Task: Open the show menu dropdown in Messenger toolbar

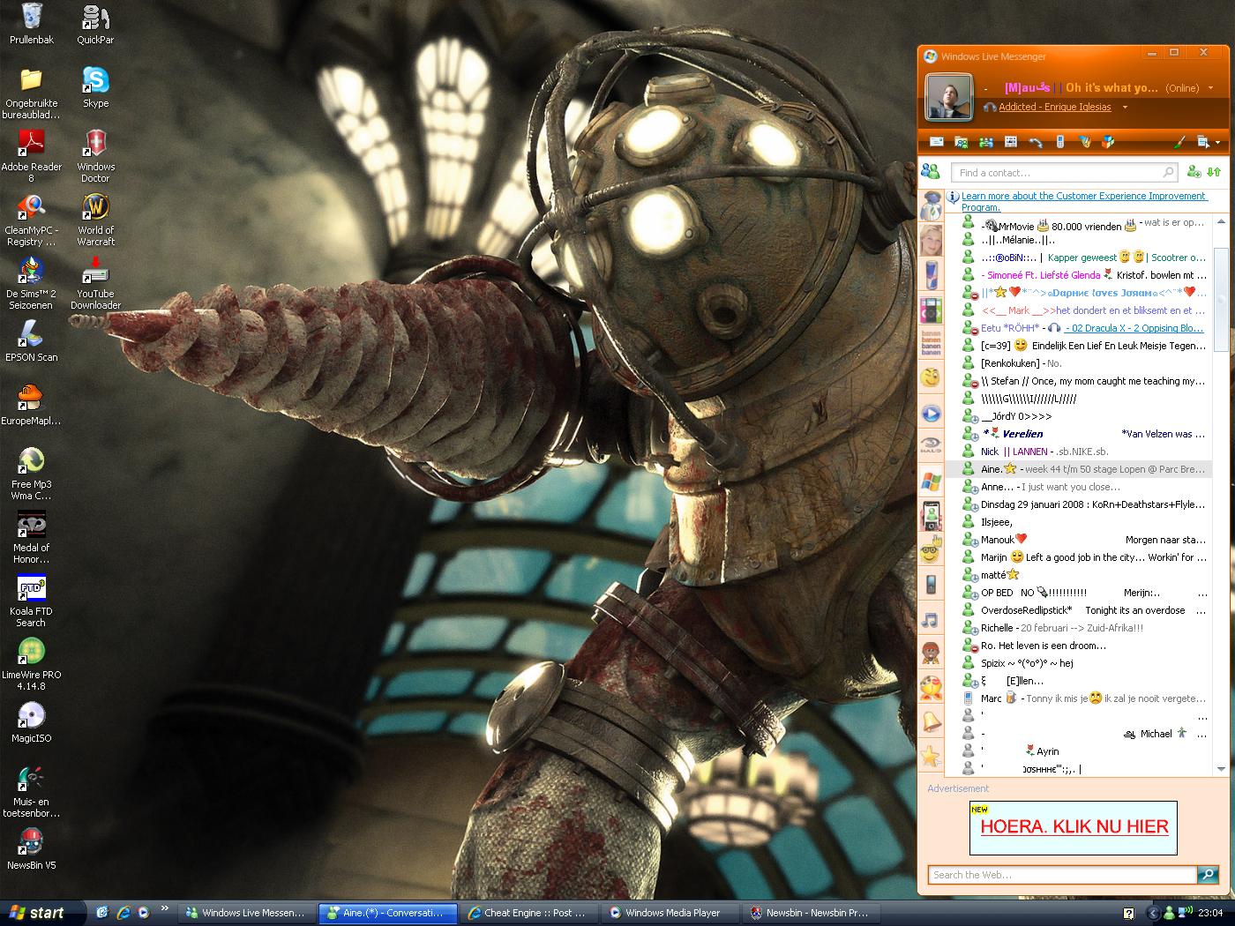Action: (x=1207, y=142)
